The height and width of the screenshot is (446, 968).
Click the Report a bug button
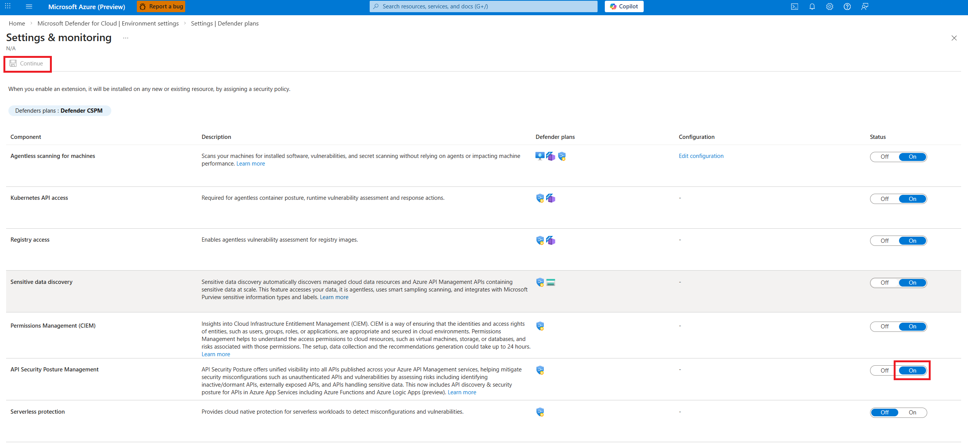(x=161, y=6)
